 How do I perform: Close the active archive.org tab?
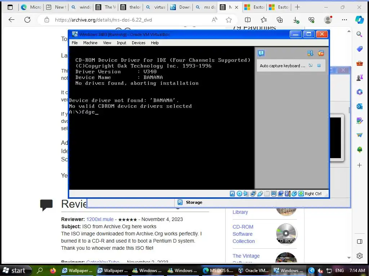click(236, 7)
